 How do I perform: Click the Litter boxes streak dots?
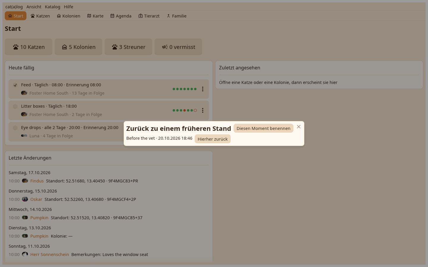(185, 110)
